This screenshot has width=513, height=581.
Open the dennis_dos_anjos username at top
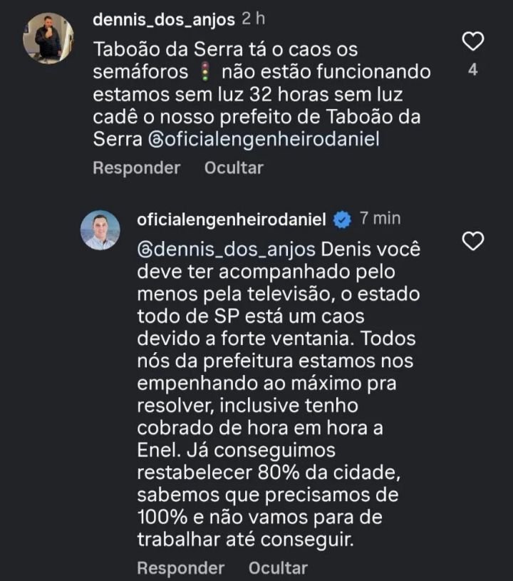coord(164,19)
